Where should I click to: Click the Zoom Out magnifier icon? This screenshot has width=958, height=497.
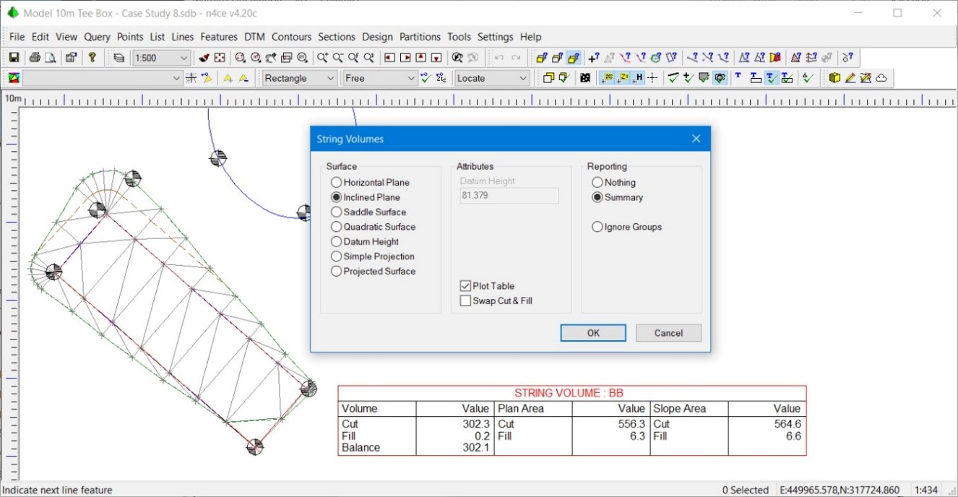pyautogui.click(x=338, y=58)
